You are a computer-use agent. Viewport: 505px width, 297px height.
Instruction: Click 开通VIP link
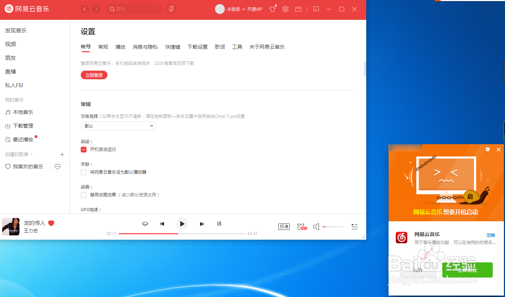pyautogui.click(x=255, y=9)
